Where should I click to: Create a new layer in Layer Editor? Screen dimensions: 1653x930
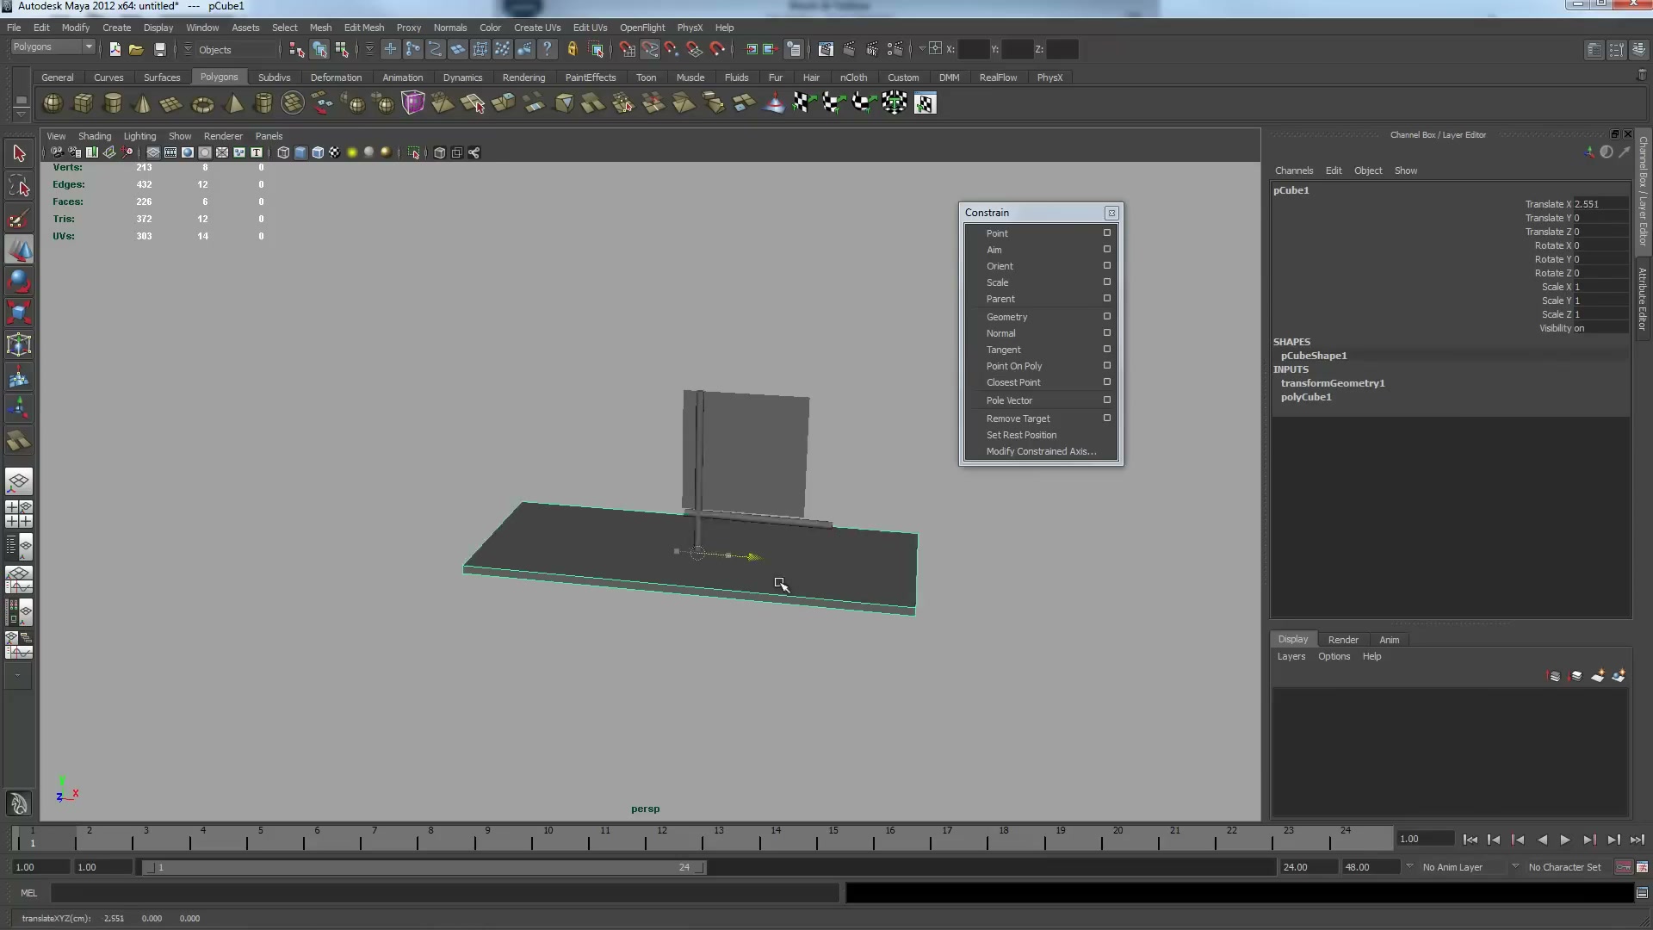[1597, 676]
